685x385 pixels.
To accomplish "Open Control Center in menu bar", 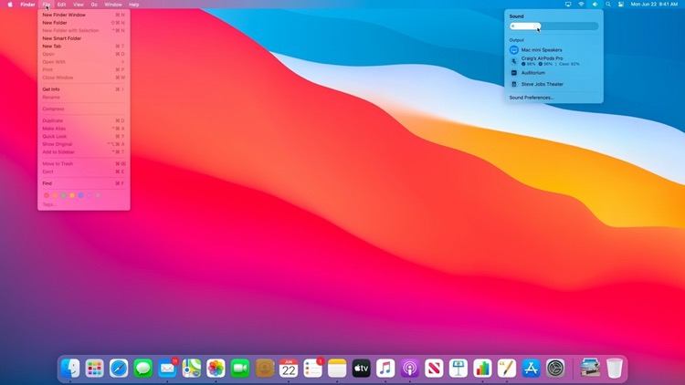I will 621,5.
